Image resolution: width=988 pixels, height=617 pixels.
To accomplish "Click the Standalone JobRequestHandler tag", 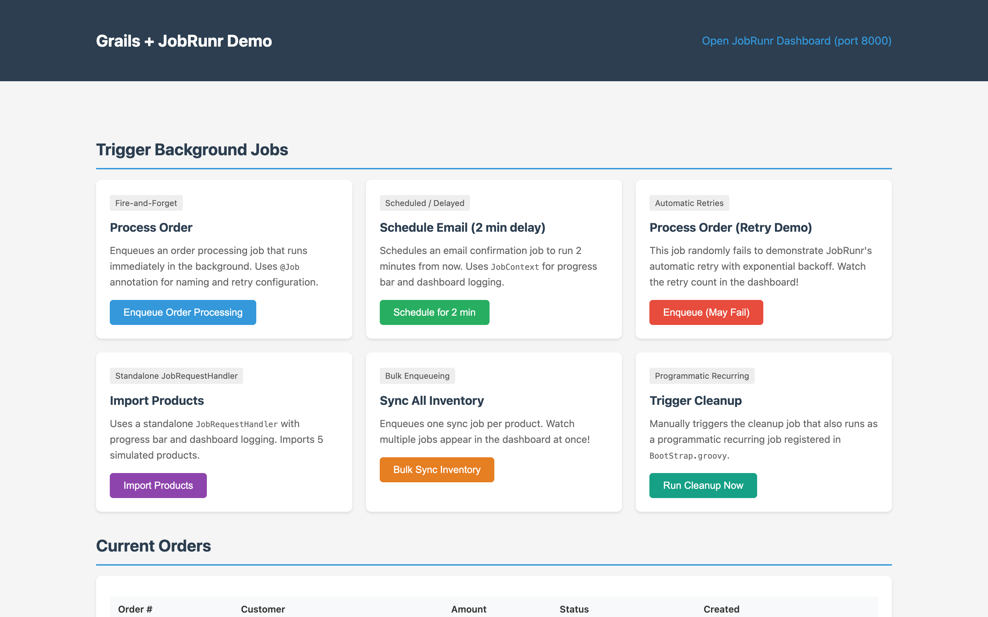I will coord(176,376).
